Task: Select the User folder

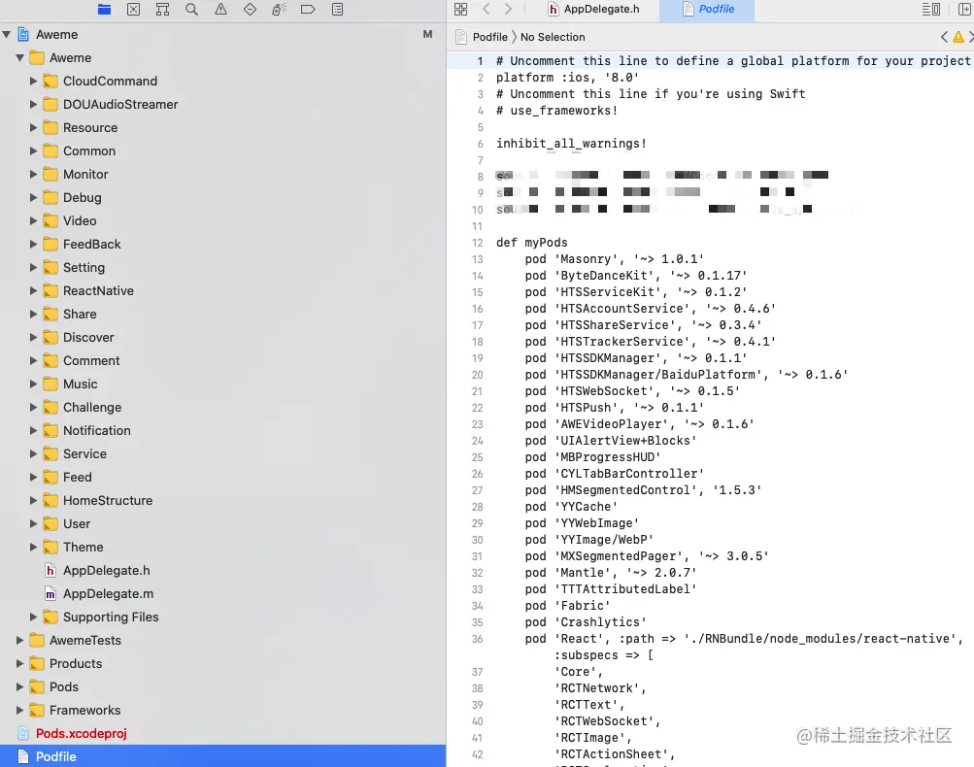Action: click(77, 523)
